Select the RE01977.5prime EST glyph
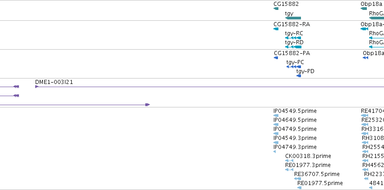The width and height of the screenshot is (384, 190). coord(300,188)
